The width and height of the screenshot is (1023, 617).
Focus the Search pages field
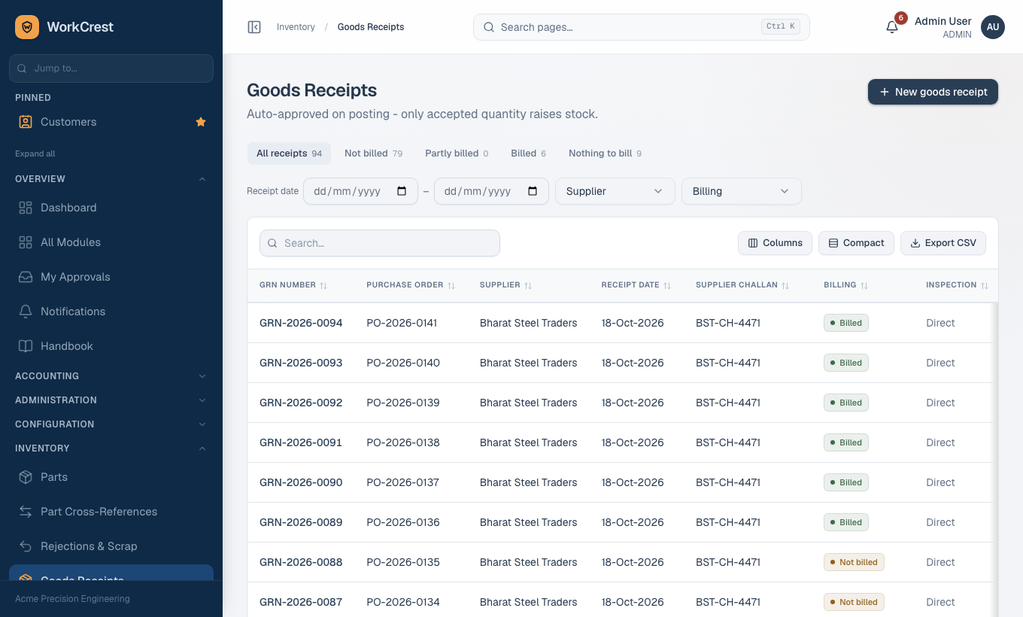[642, 27]
